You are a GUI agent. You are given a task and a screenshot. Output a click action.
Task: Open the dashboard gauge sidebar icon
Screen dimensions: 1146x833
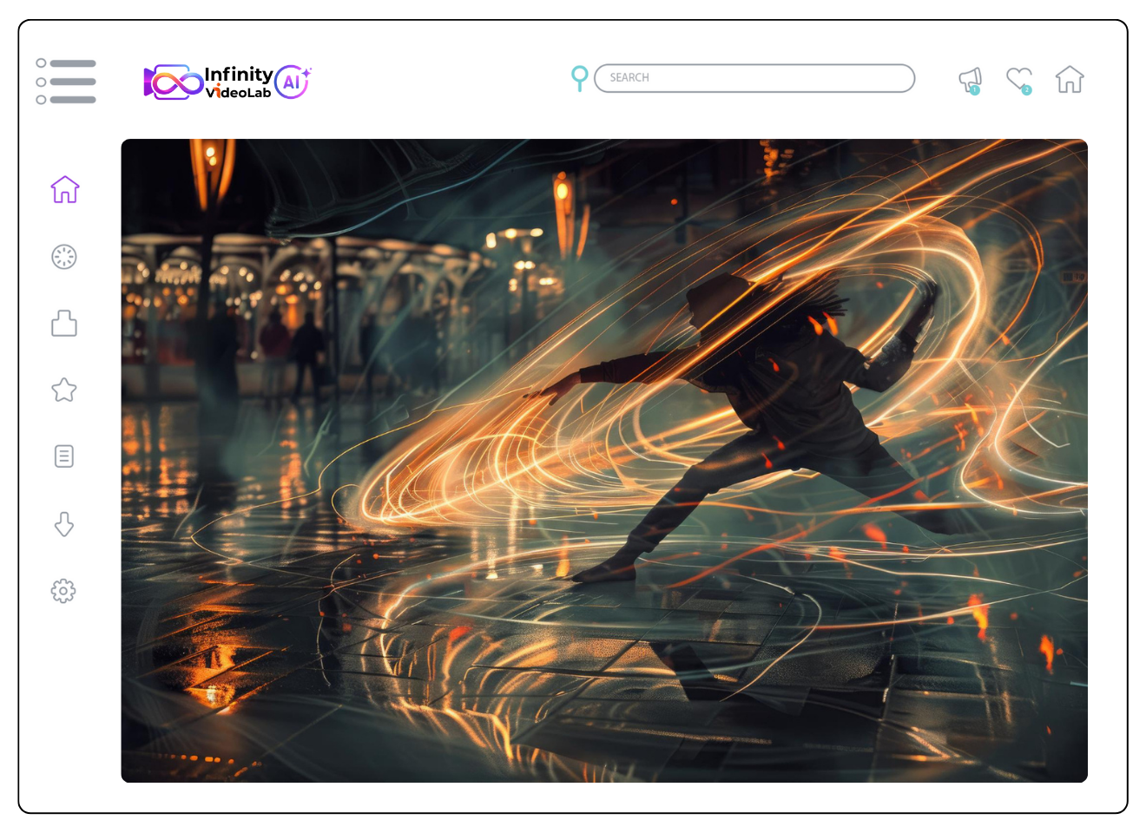click(64, 257)
